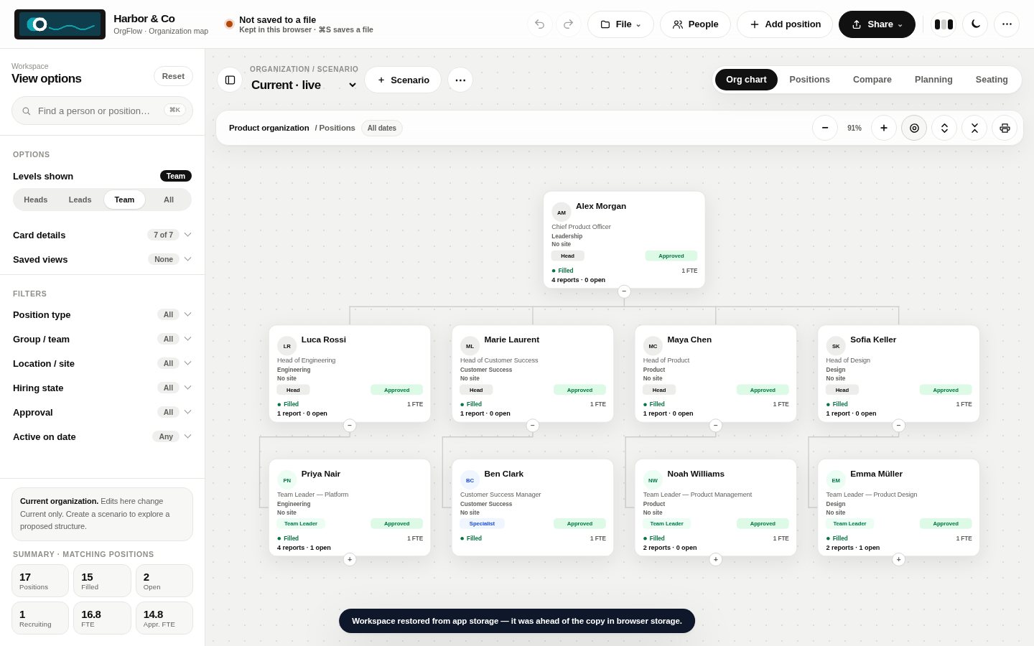
Task: Expand the Hiring state filter
Action: pos(102,388)
